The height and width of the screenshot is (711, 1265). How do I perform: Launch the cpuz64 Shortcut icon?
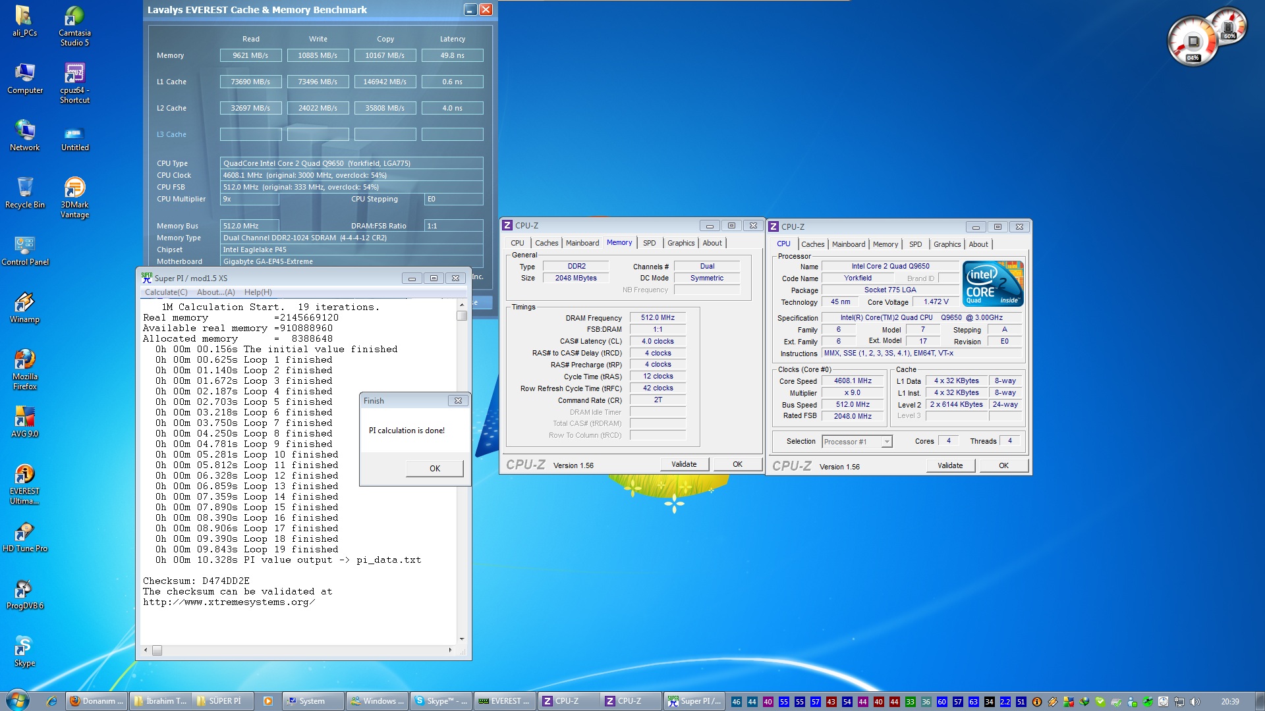pos(74,84)
